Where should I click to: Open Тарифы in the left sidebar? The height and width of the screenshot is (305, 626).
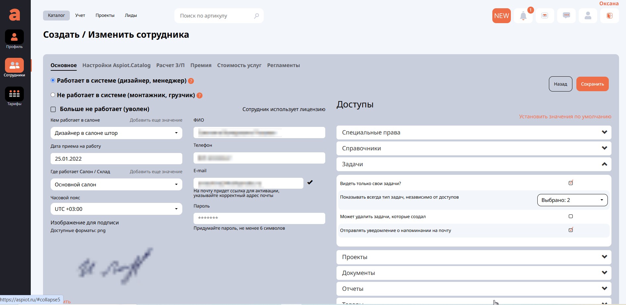click(x=14, y=96)
